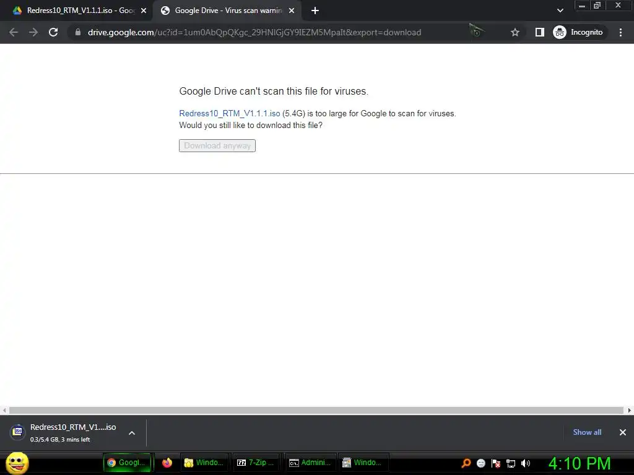Image resolution: width=634 pixels, height=475 pixels.
Task: Open a new tab
Action: [315, 11]
